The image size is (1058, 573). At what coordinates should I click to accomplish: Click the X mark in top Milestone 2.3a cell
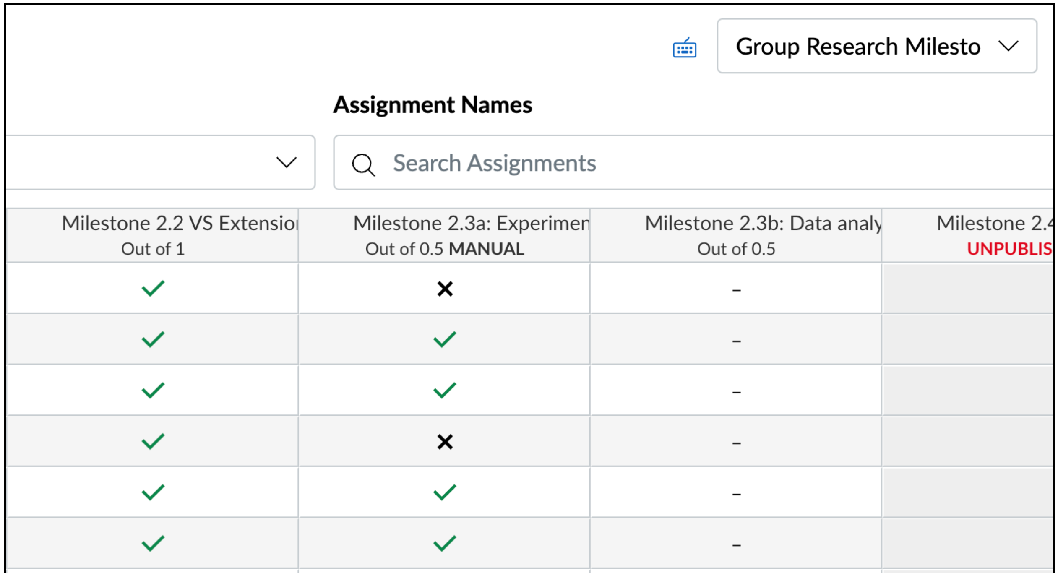pos(444,288)
